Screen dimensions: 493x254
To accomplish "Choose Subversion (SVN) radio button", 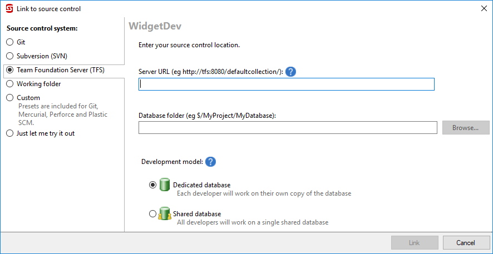I will point(9,56).
